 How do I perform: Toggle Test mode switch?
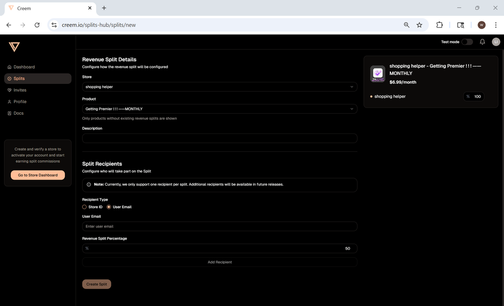pos(467,42)
